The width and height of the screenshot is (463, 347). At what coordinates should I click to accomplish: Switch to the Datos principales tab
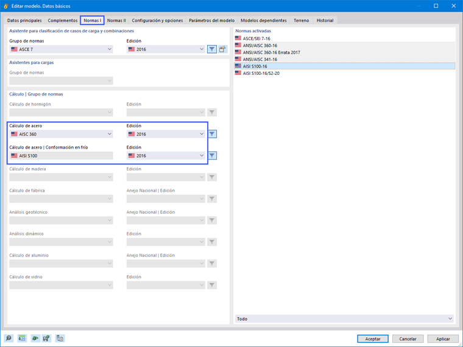(24, 20)
